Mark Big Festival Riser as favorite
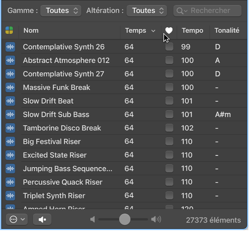249x231 pixels. [169, 141]
